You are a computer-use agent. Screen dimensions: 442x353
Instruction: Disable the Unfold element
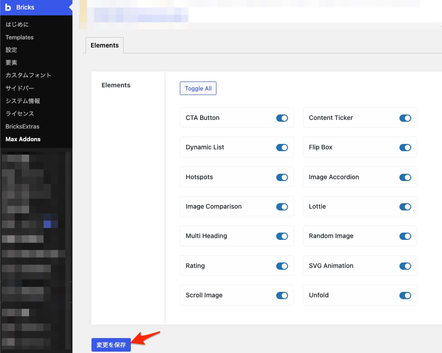405,295
